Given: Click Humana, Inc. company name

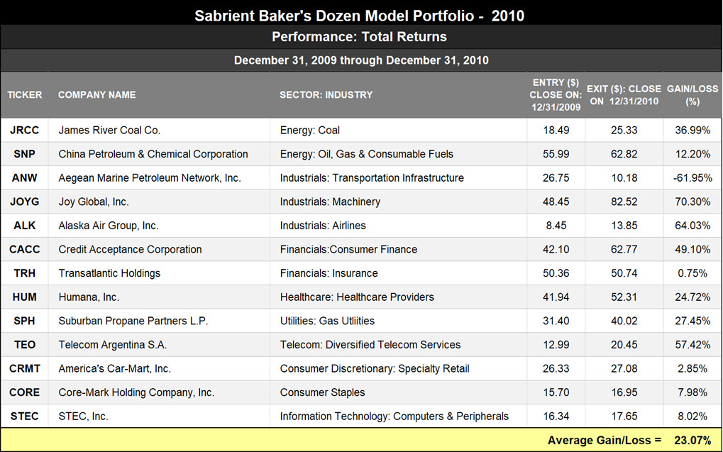Looking at the screenshot, I should [x=89, y=297].
